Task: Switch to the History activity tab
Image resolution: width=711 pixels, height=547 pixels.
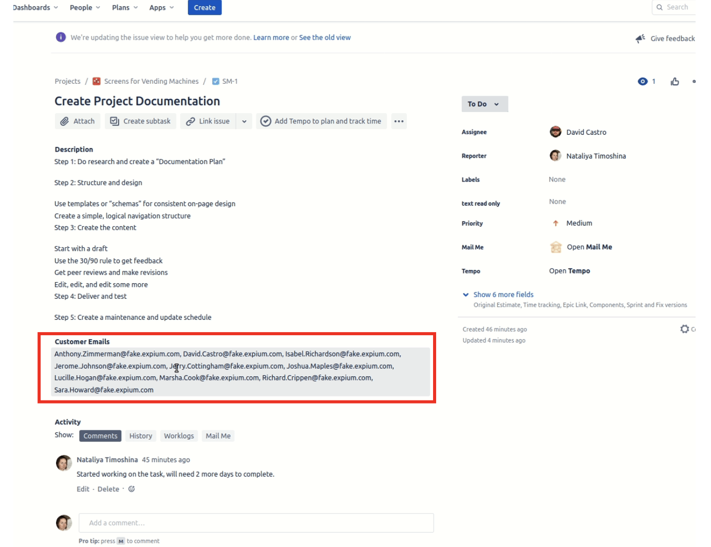Action: pos(141,436)
